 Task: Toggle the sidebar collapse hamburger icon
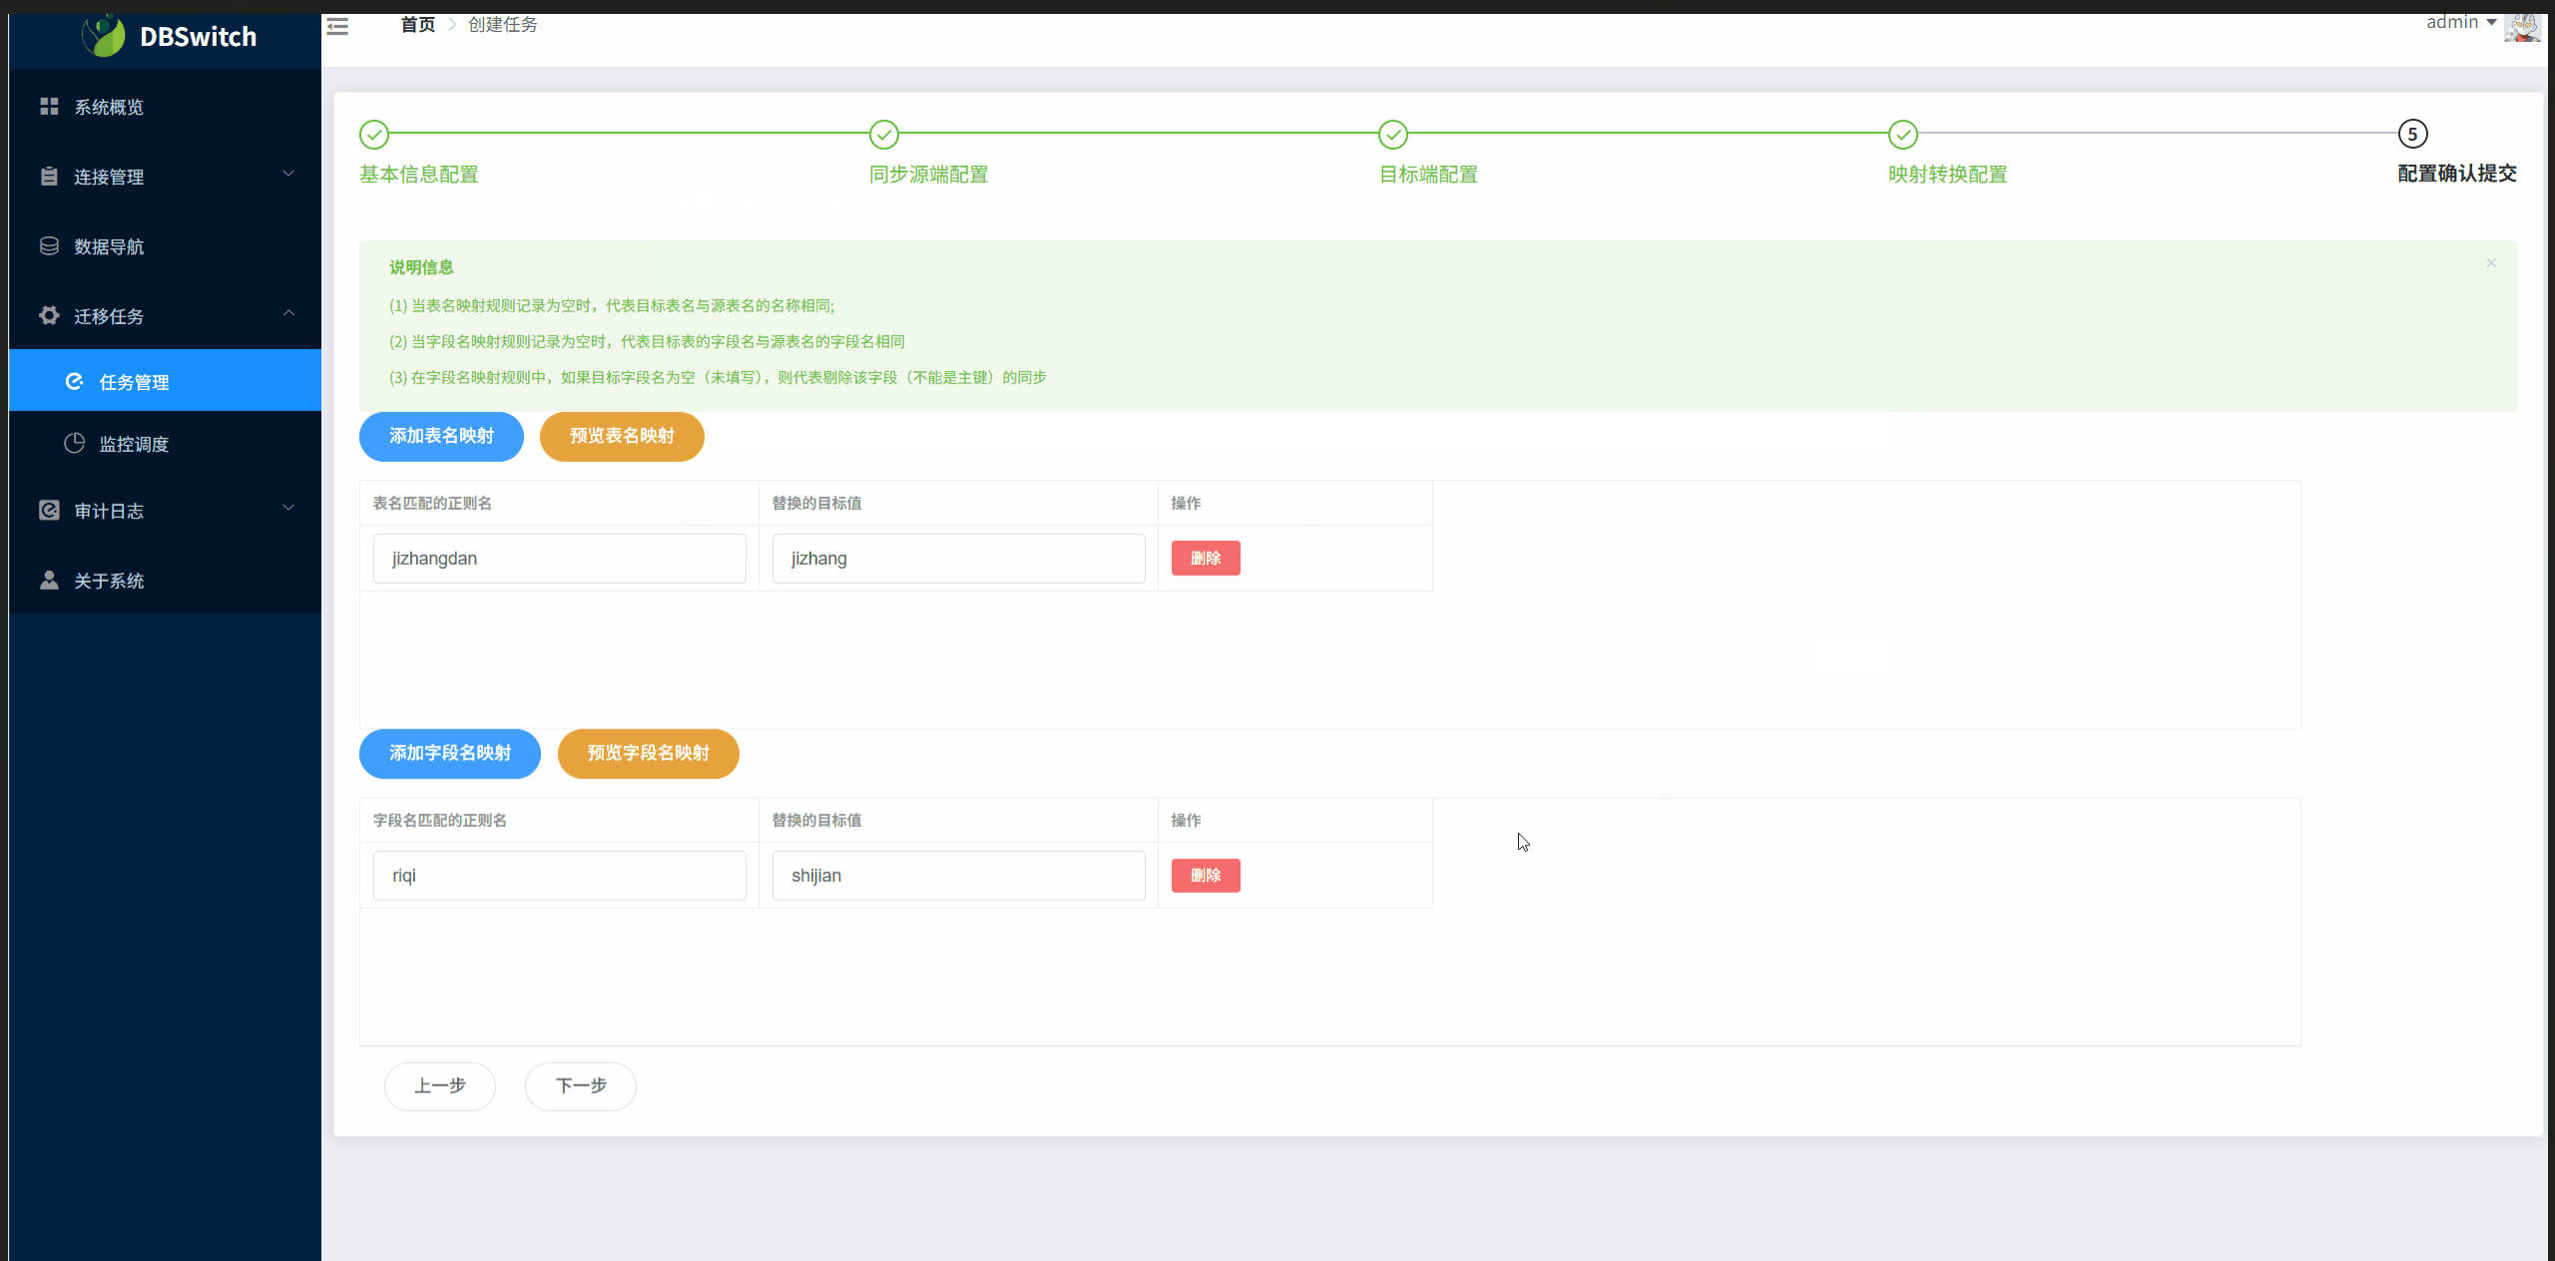(337, 26)
